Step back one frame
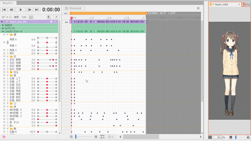 [x=12, y=10]
